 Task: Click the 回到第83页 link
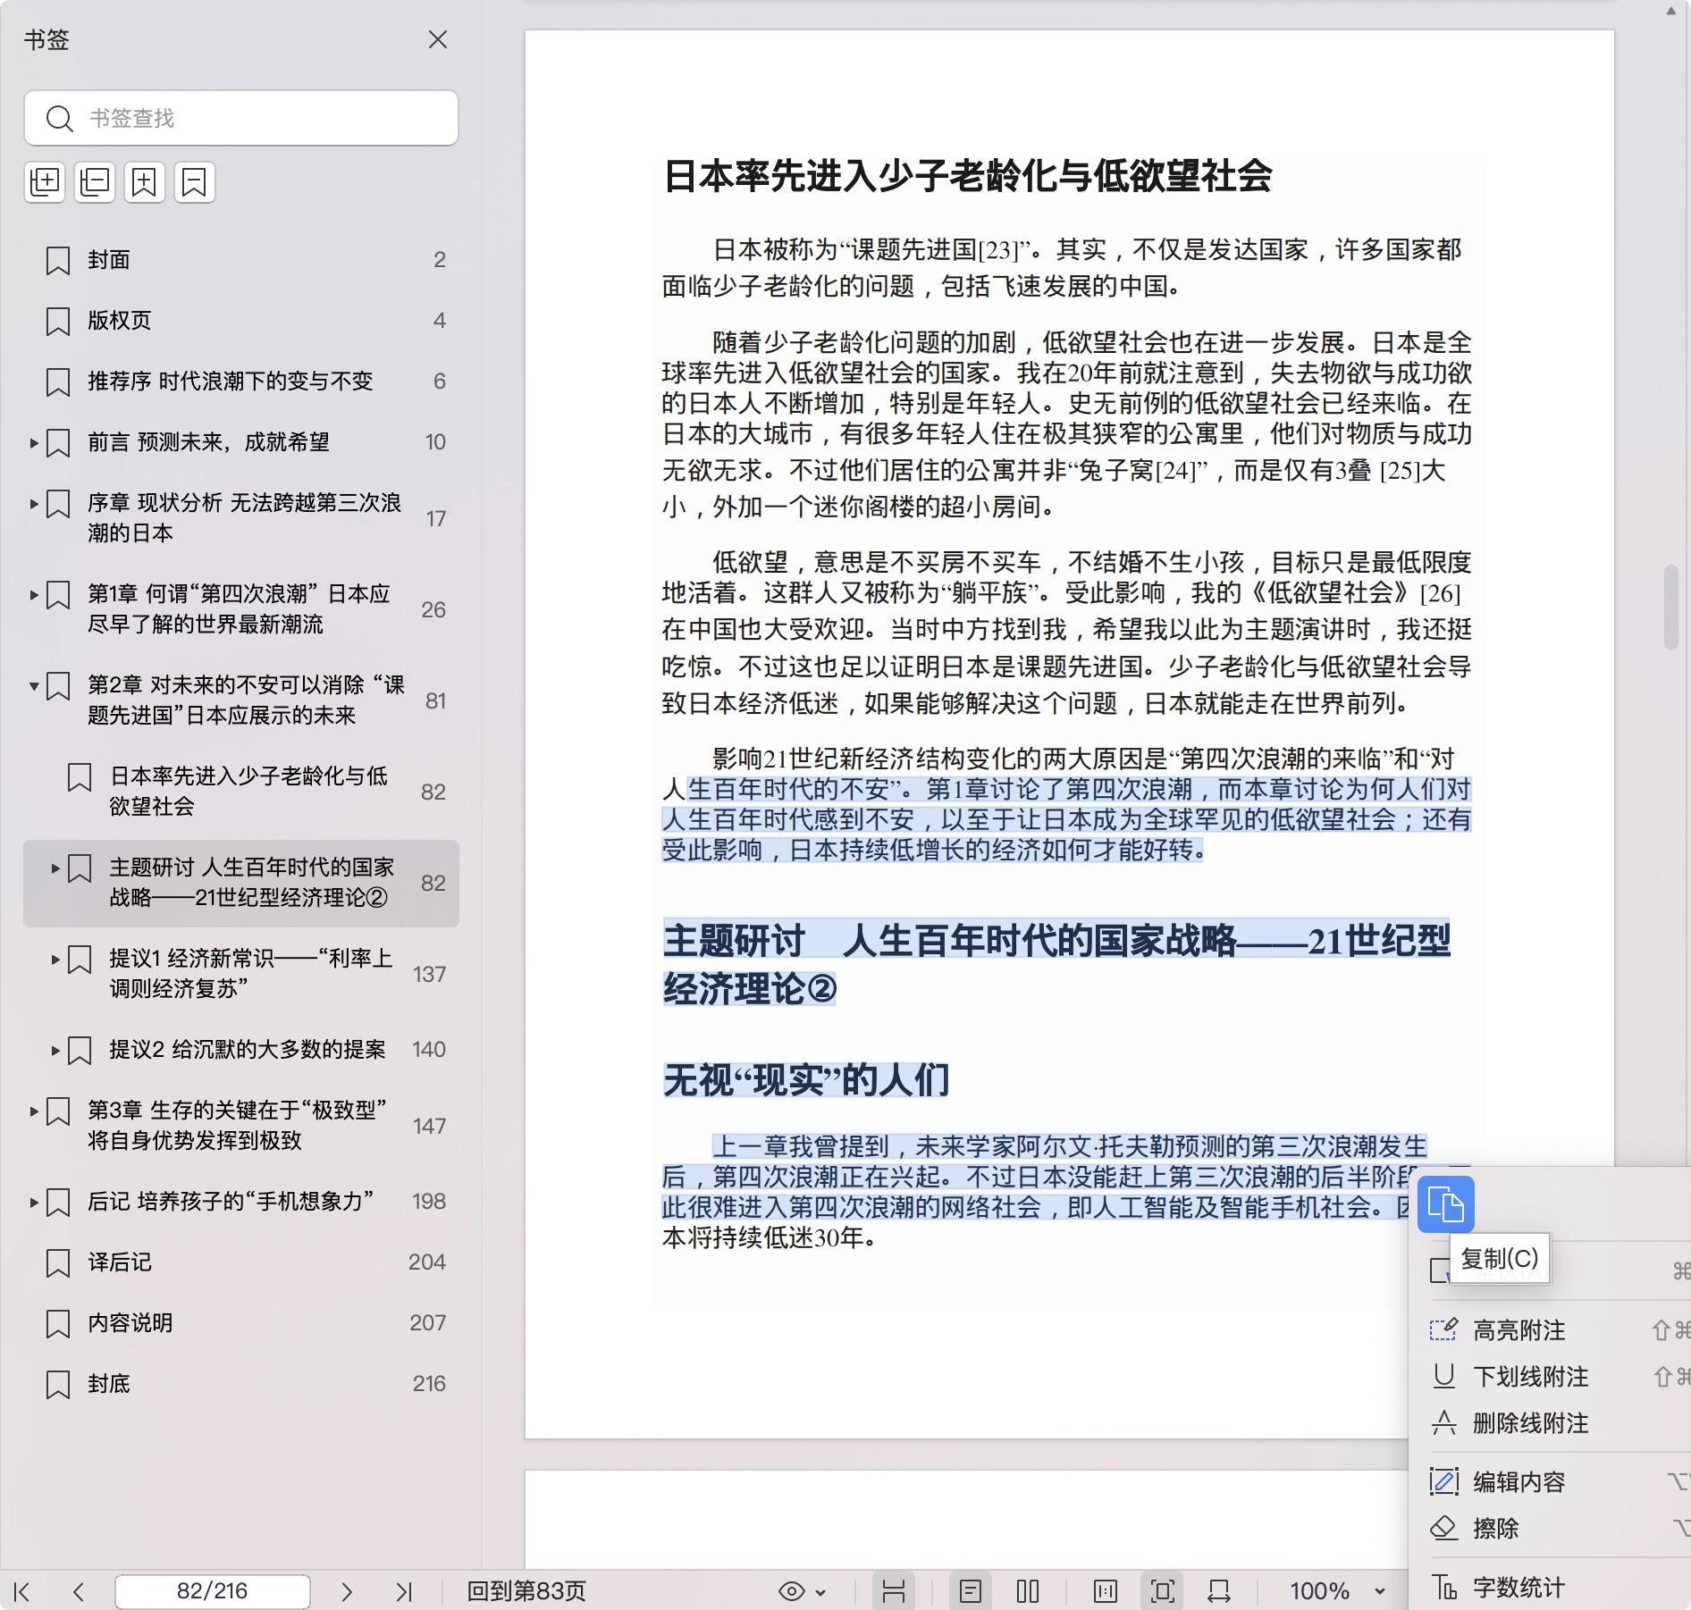click(526, 1591)
